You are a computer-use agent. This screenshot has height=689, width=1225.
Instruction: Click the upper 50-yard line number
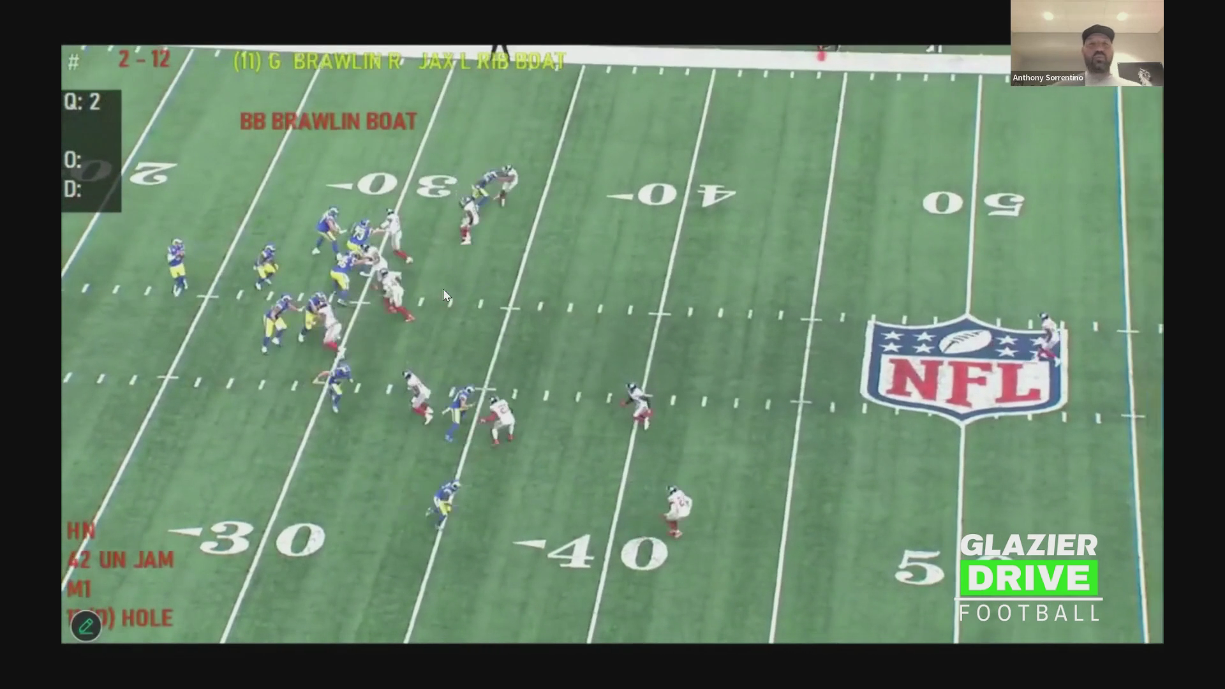click(x=974, y=204)
